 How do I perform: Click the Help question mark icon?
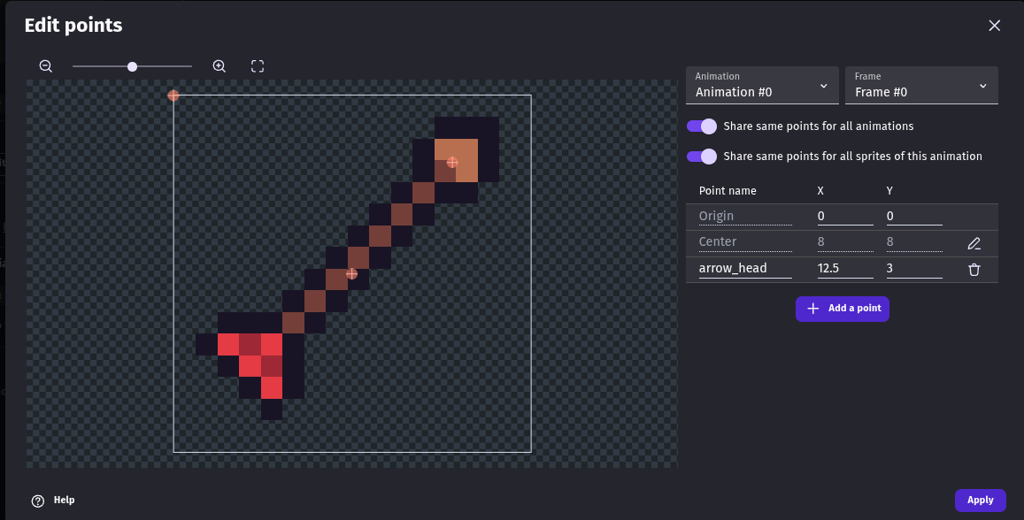point(38,501)
